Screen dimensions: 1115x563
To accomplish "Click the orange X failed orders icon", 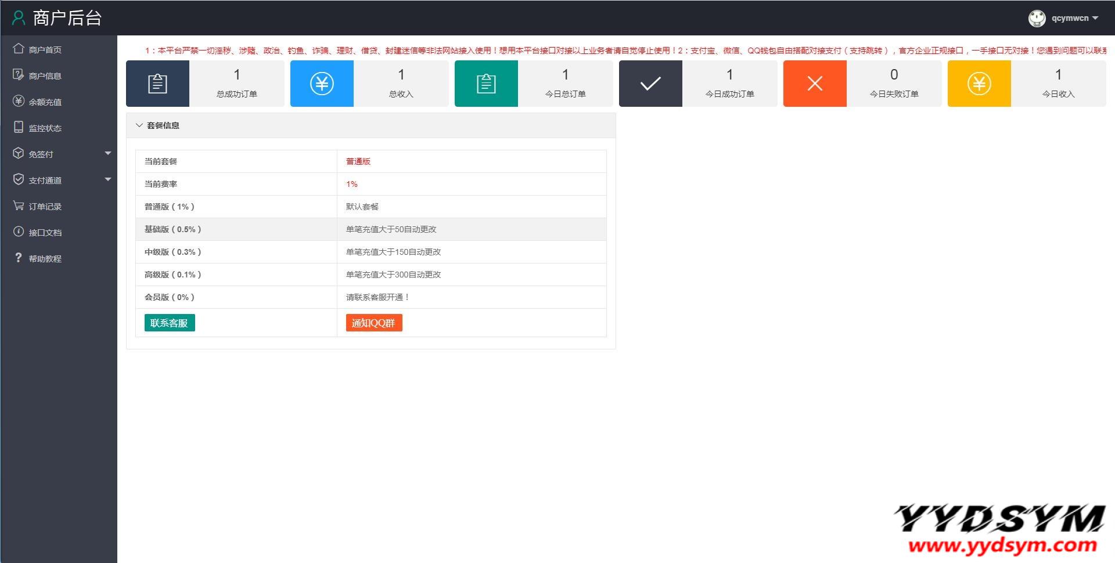I will point(815,84).
